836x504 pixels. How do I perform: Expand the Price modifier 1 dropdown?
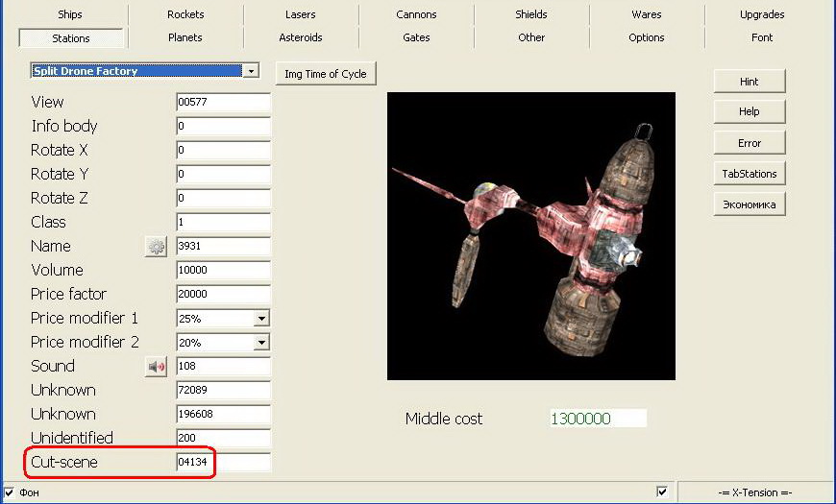tap(260, 319)
